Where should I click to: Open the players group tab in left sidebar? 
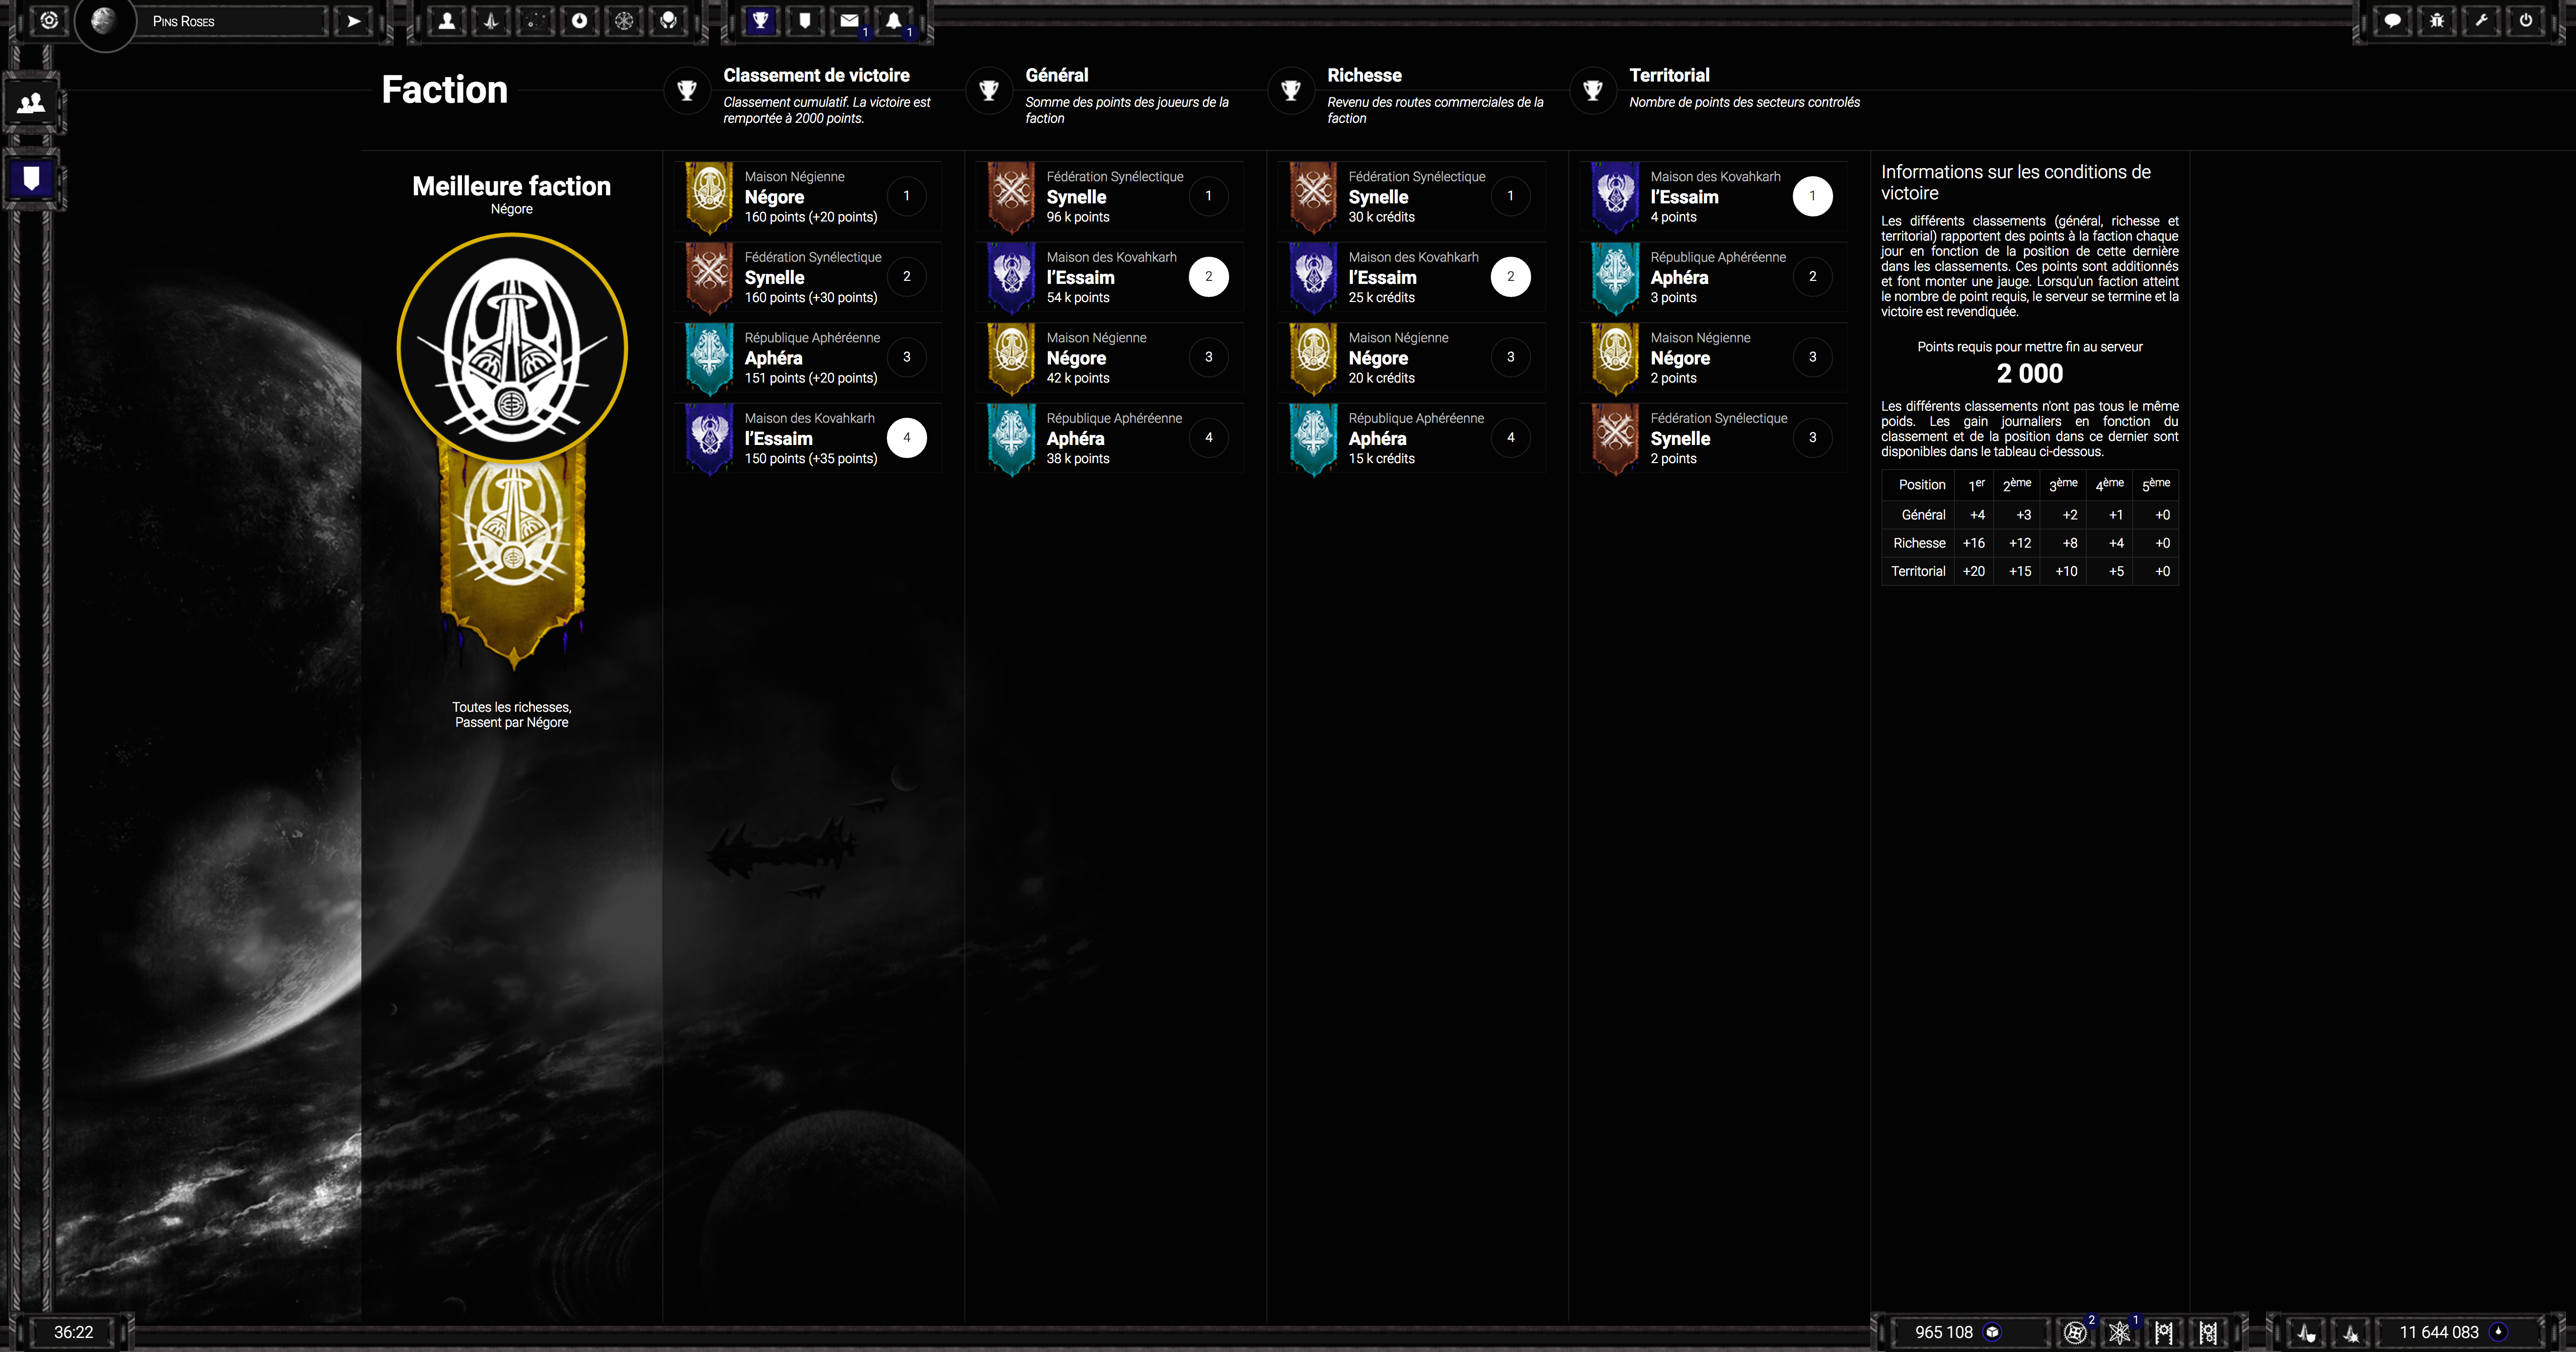coord(31,103)
